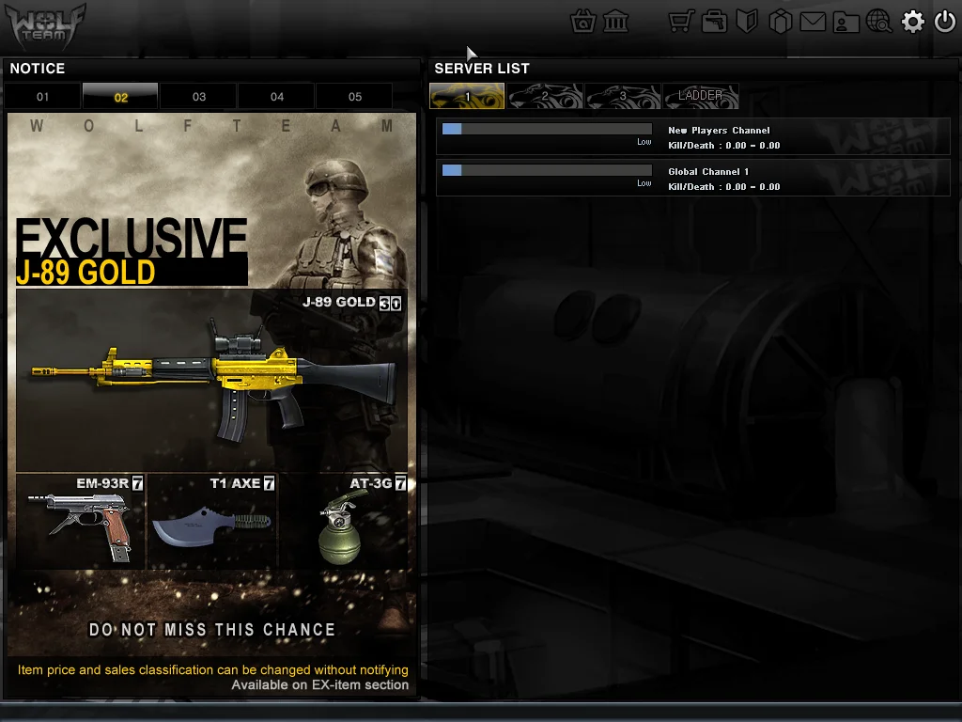This screenshot has height=722, width=962.
Task: Open the gift box icon
Action: [x=781, y=23]
